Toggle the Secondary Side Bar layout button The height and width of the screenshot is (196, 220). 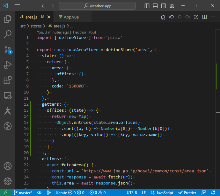point(164,6)
